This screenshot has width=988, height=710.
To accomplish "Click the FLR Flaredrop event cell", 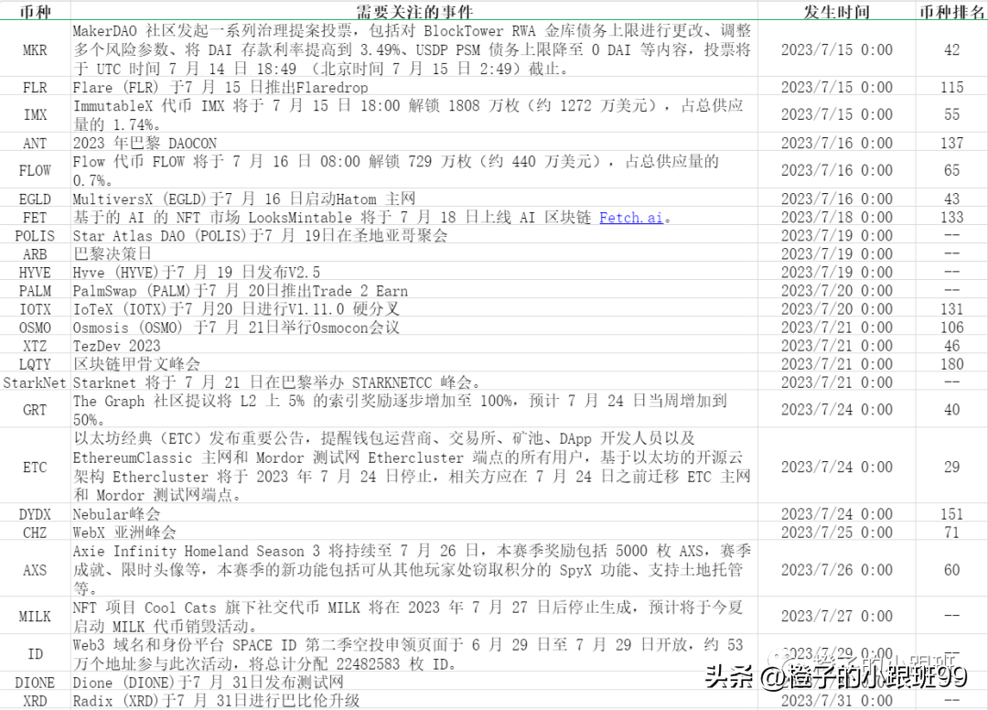I will [414, 87].
